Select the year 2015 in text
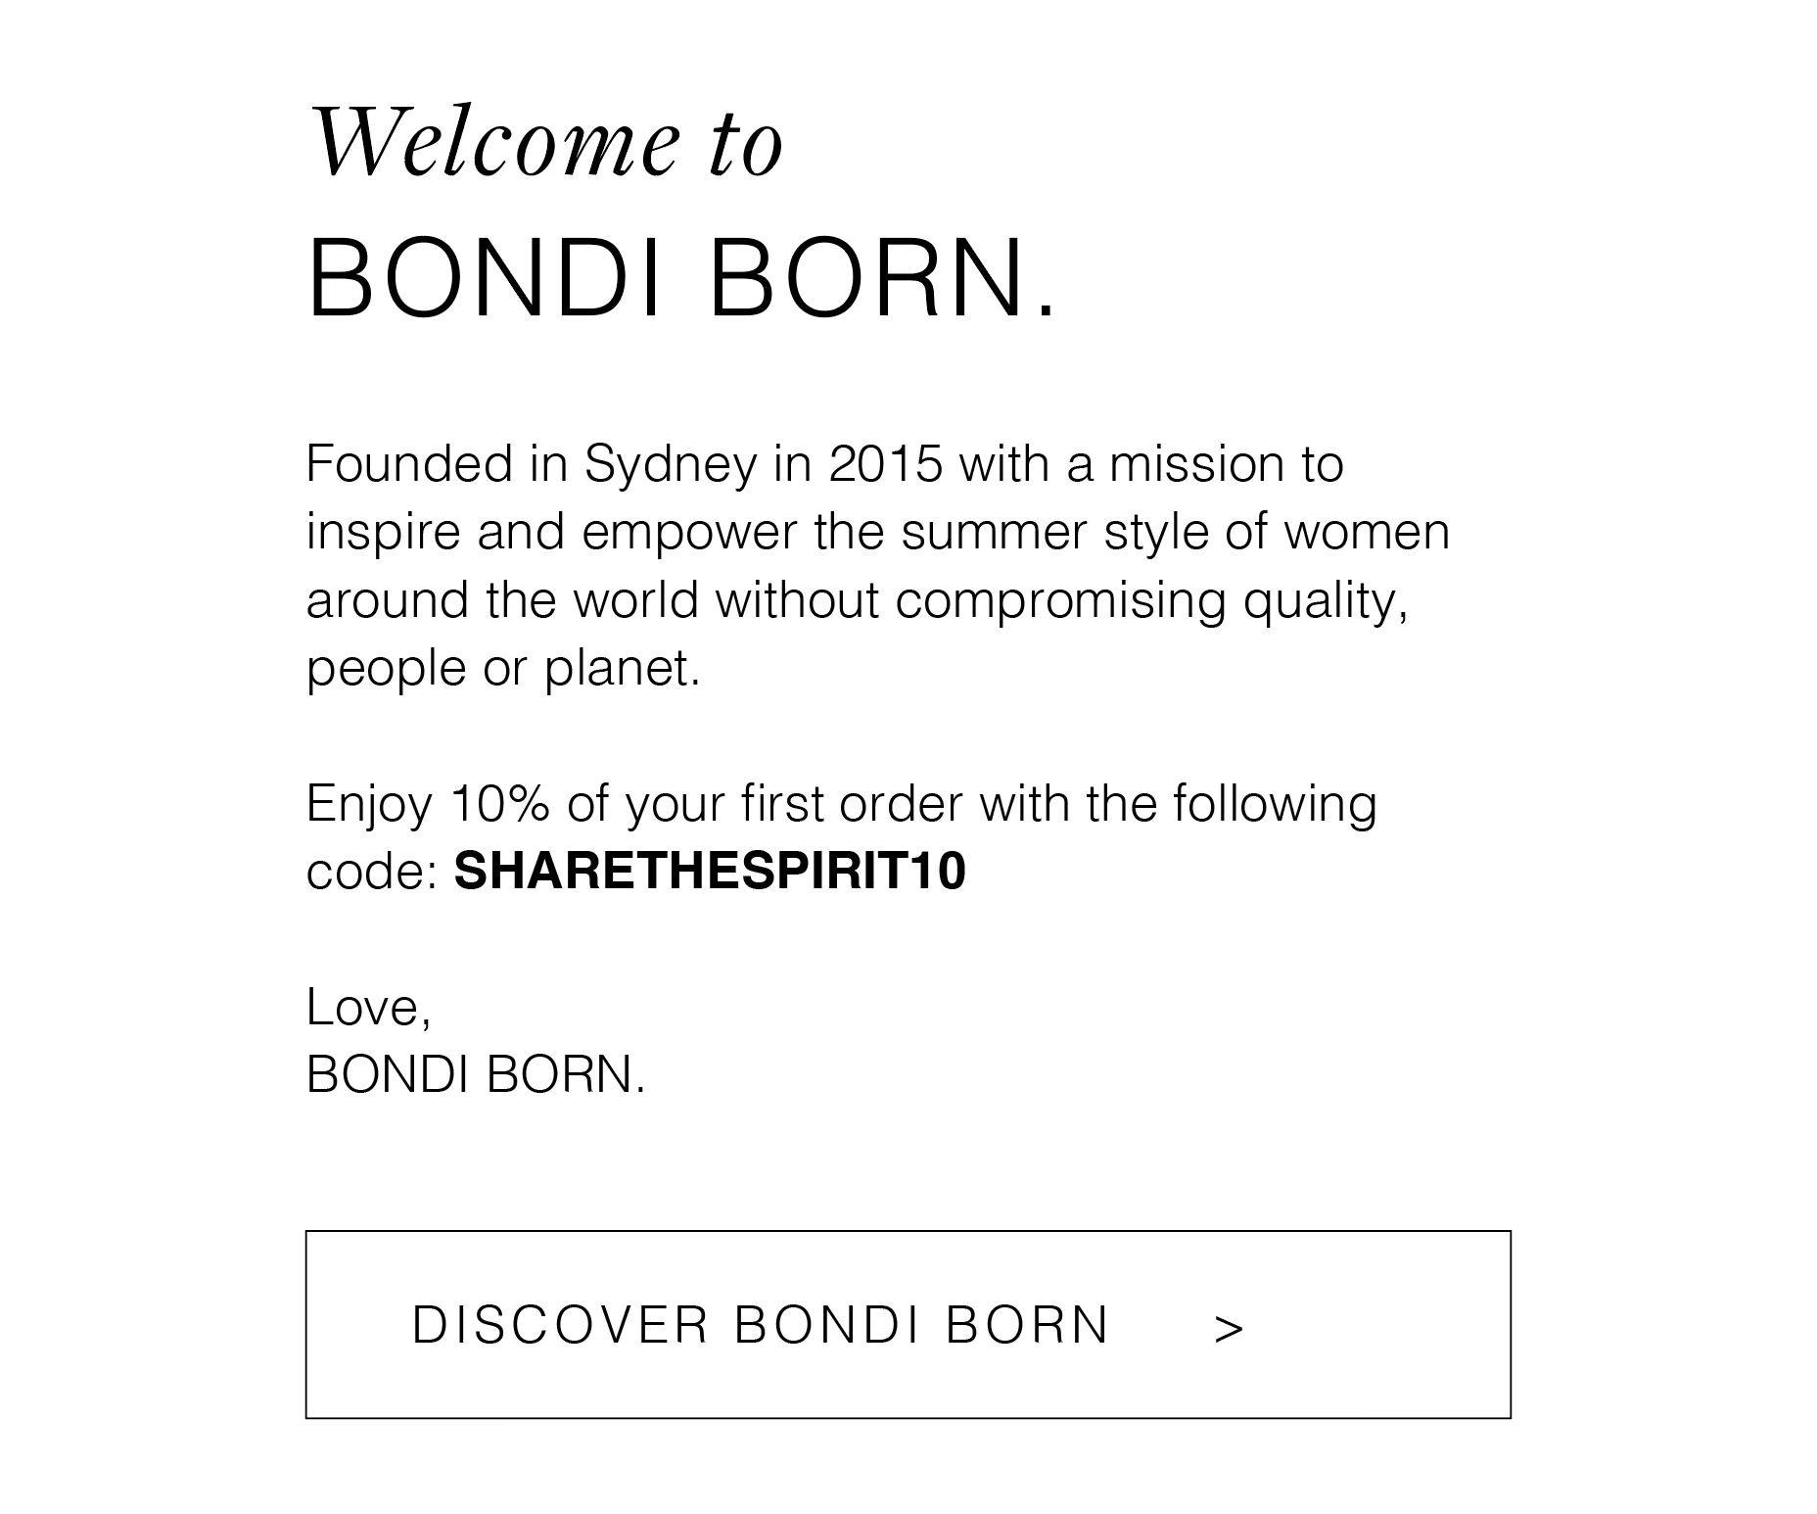This screenshot has width=1817, height=1514. coord(886,463)
